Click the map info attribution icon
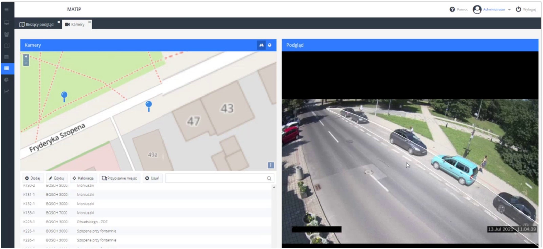This screenshot has height=249, width=543. pos(271,165)
